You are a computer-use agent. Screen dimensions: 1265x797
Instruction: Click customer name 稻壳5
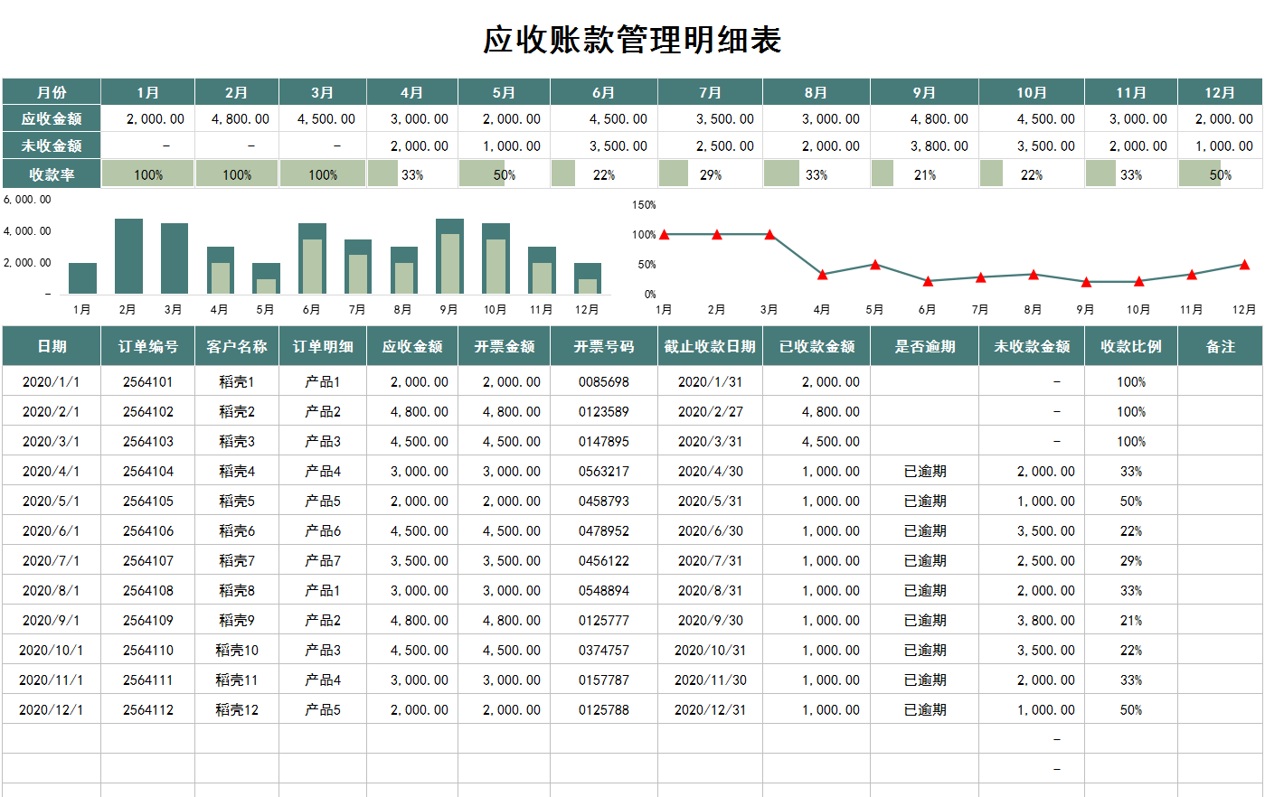point(236,501)
